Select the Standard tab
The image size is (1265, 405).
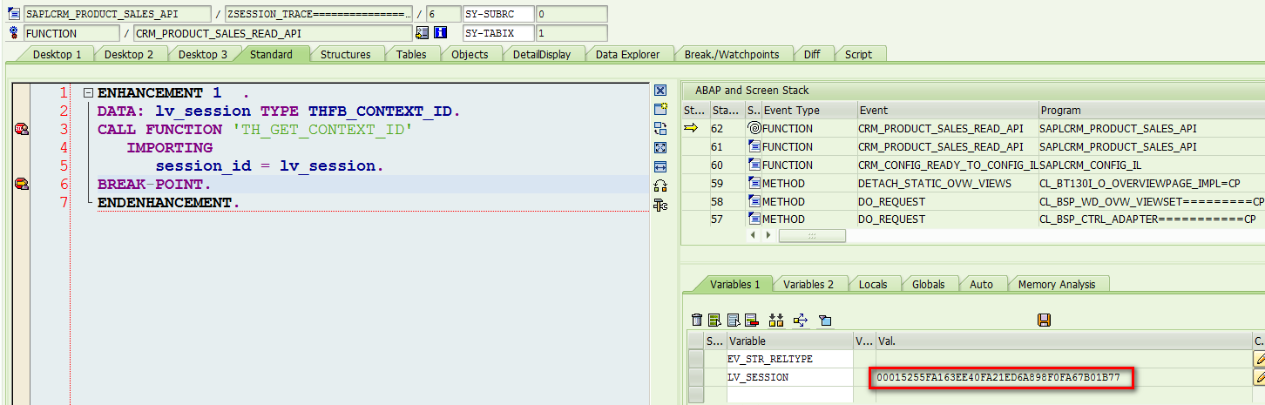(271, 54)
